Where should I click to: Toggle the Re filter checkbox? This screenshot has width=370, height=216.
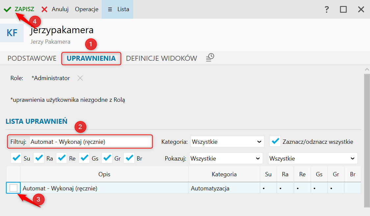62,158
